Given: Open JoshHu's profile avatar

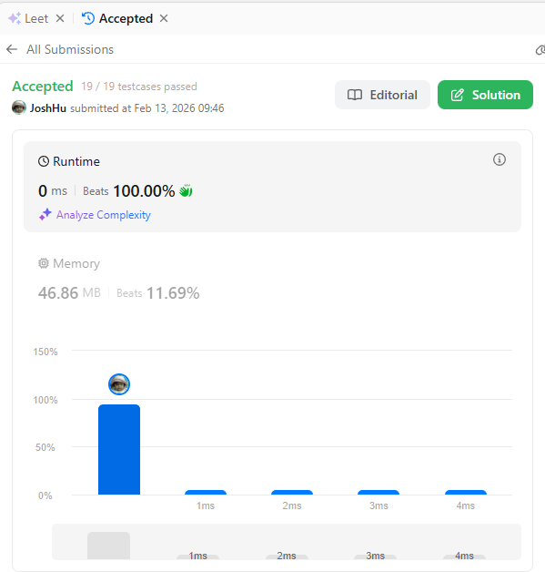Looking at the screenshot, I should click(x=19, y=107).
